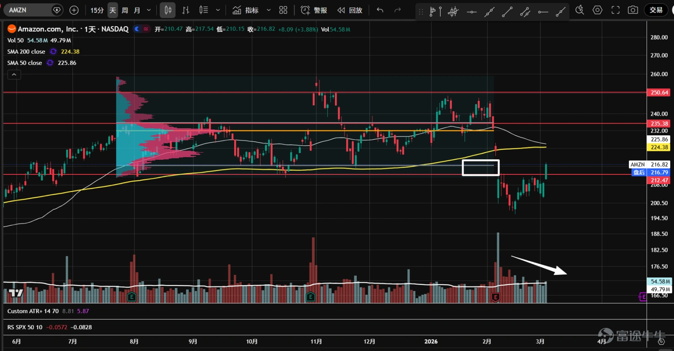Select the Vol 50 indicator legend

16,40
